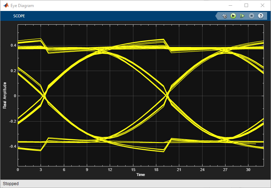Click y-axis tick label 0.4
Screen dimensions: 271x188
[13, 45]
